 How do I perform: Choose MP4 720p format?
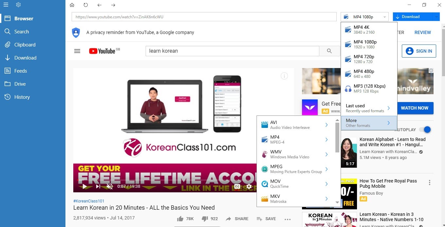click(x=369, y=59)
